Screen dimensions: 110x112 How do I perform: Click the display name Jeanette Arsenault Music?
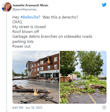tap(30, 5)
